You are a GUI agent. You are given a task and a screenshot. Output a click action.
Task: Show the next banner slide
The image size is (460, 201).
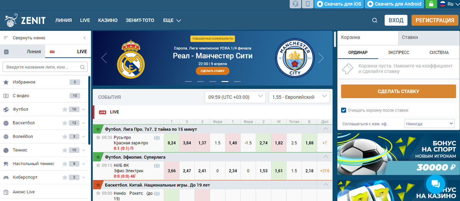coord(321,58)
